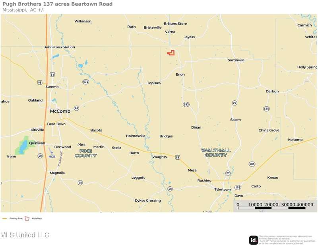
Task: Select the 198 route marker near Tylertown
Action: (238, 187)
